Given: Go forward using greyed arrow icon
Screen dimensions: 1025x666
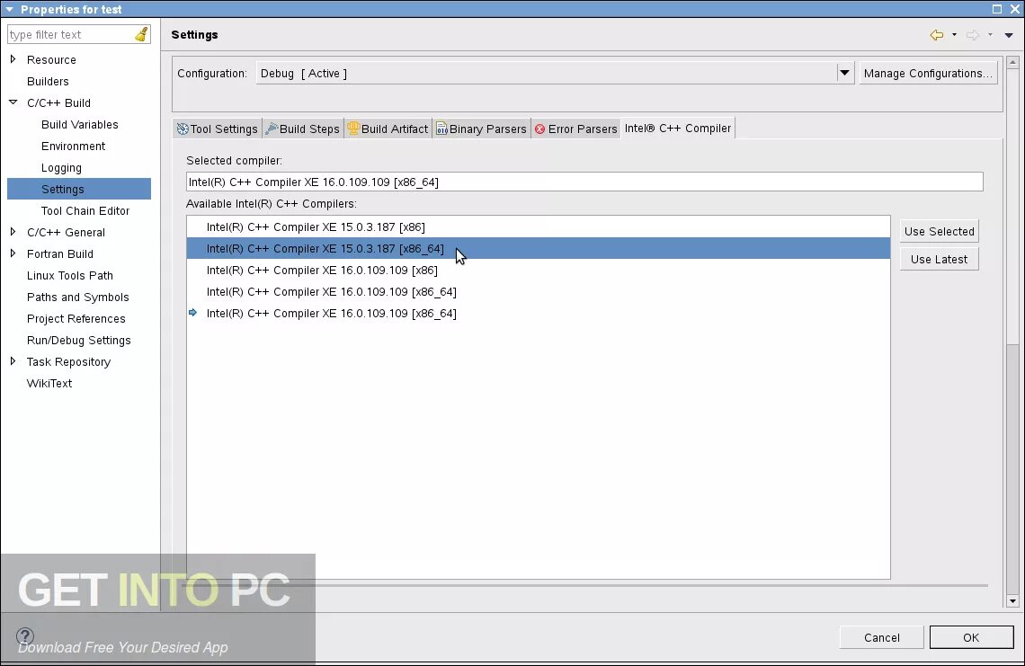Looking at the screenshot, I should pyautogui.click(x=973, y=35).
